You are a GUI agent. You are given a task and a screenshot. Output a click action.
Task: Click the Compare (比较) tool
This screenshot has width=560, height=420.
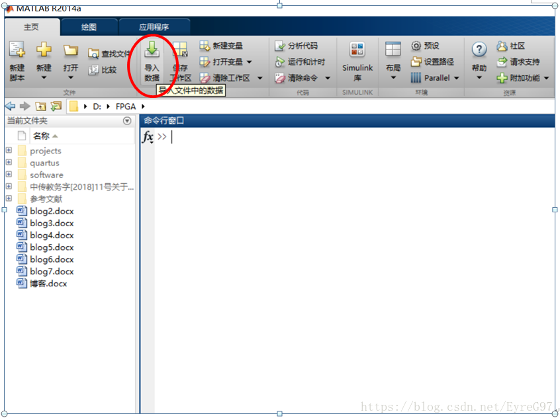103,69
